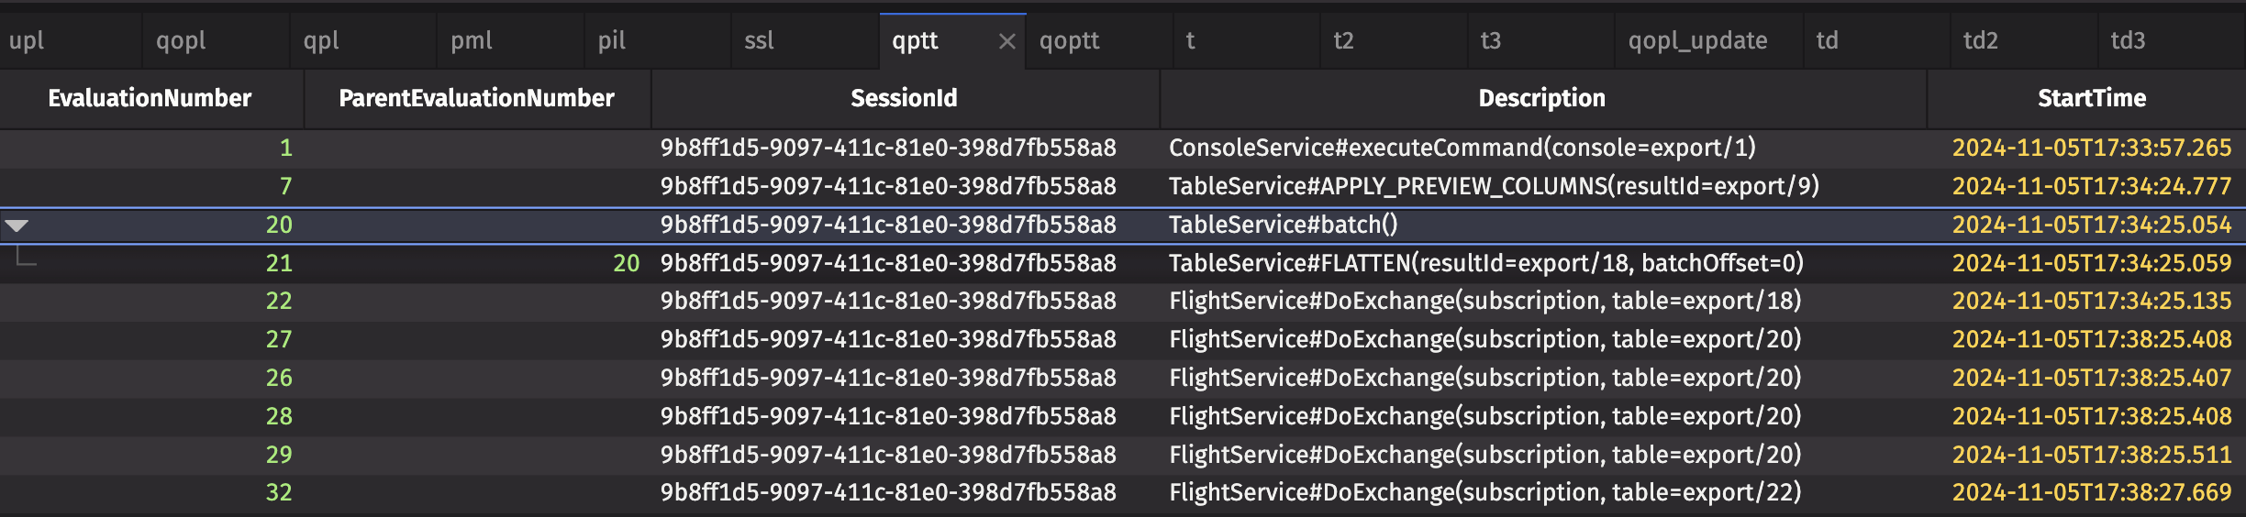2246x517 pixels.
Task: Close the qptt tab
Action: tap(1006, 41)
